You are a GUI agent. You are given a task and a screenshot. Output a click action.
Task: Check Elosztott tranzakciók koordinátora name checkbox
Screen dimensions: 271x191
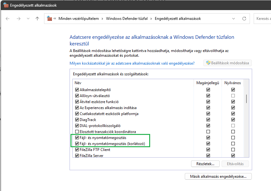(x=77, y=132)
